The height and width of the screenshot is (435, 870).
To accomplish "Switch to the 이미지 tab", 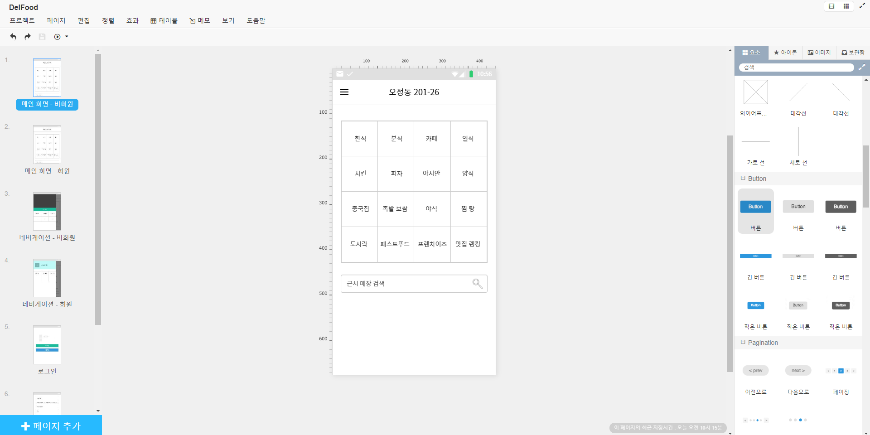I will (x=819, y=53).
